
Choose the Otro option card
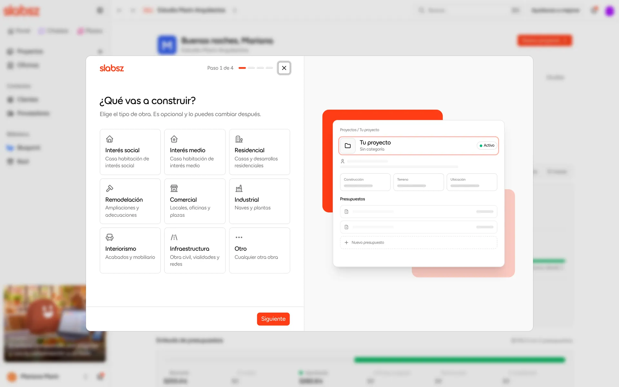pyautogui.click(x=260, y=251)
